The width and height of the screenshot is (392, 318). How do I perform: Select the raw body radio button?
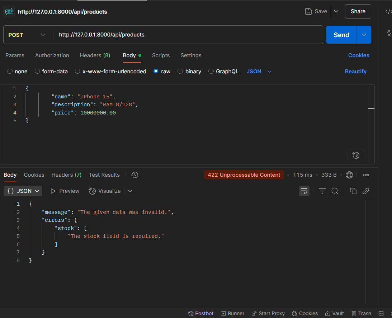pos(155,71)
